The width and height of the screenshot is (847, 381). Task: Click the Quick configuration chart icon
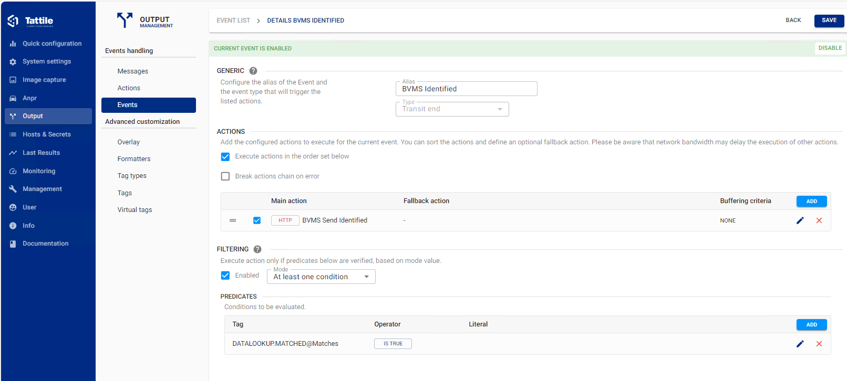[x=13, y=44]
